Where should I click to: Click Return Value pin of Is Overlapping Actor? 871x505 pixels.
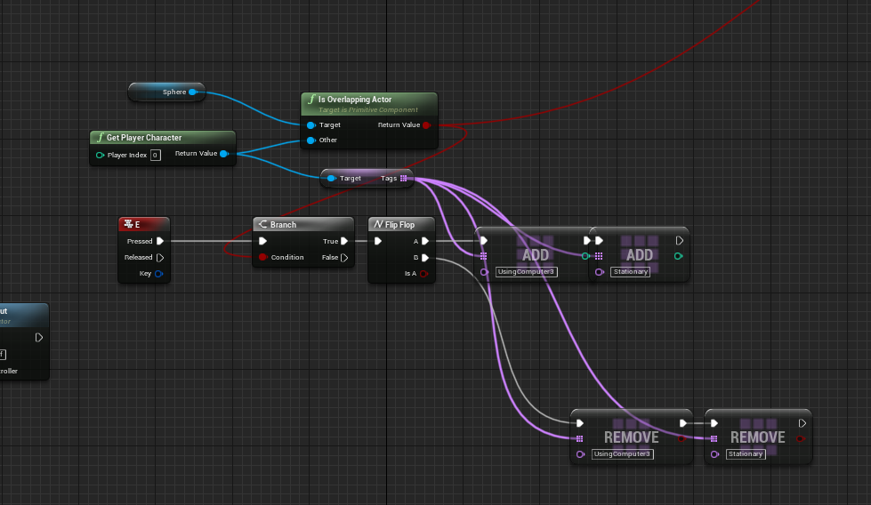426,125
